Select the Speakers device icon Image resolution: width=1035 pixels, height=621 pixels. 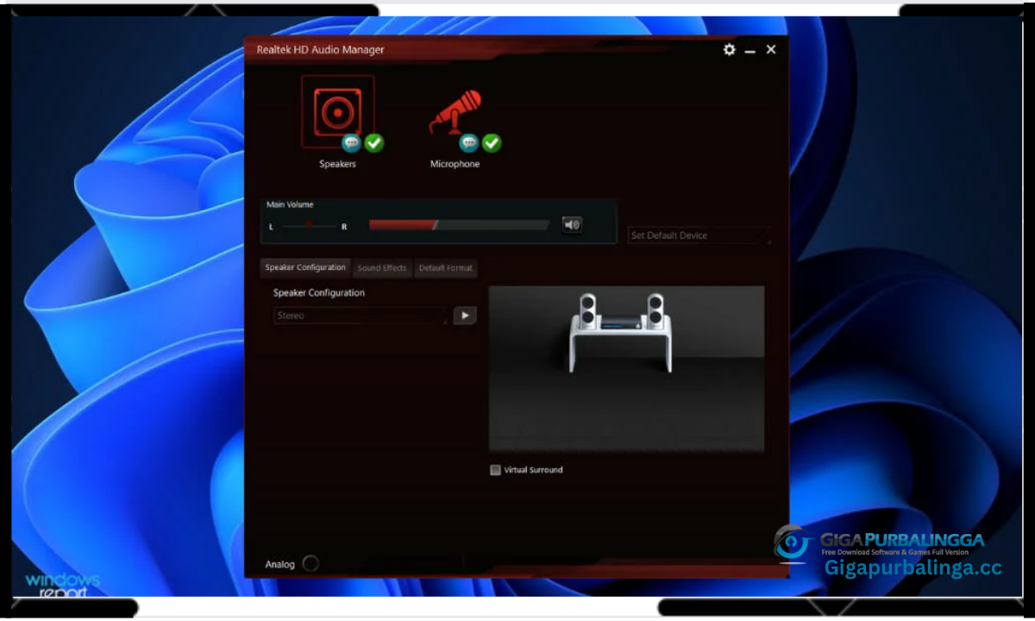(337, 111)
